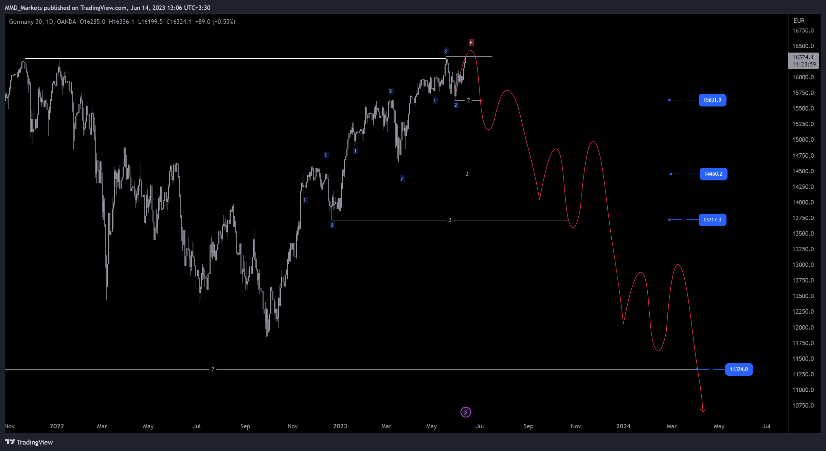Select the 15631.9 price label

(x=712, y=100)
